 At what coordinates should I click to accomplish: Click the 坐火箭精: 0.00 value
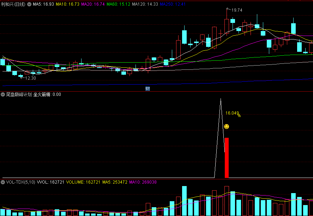(47, 94)
